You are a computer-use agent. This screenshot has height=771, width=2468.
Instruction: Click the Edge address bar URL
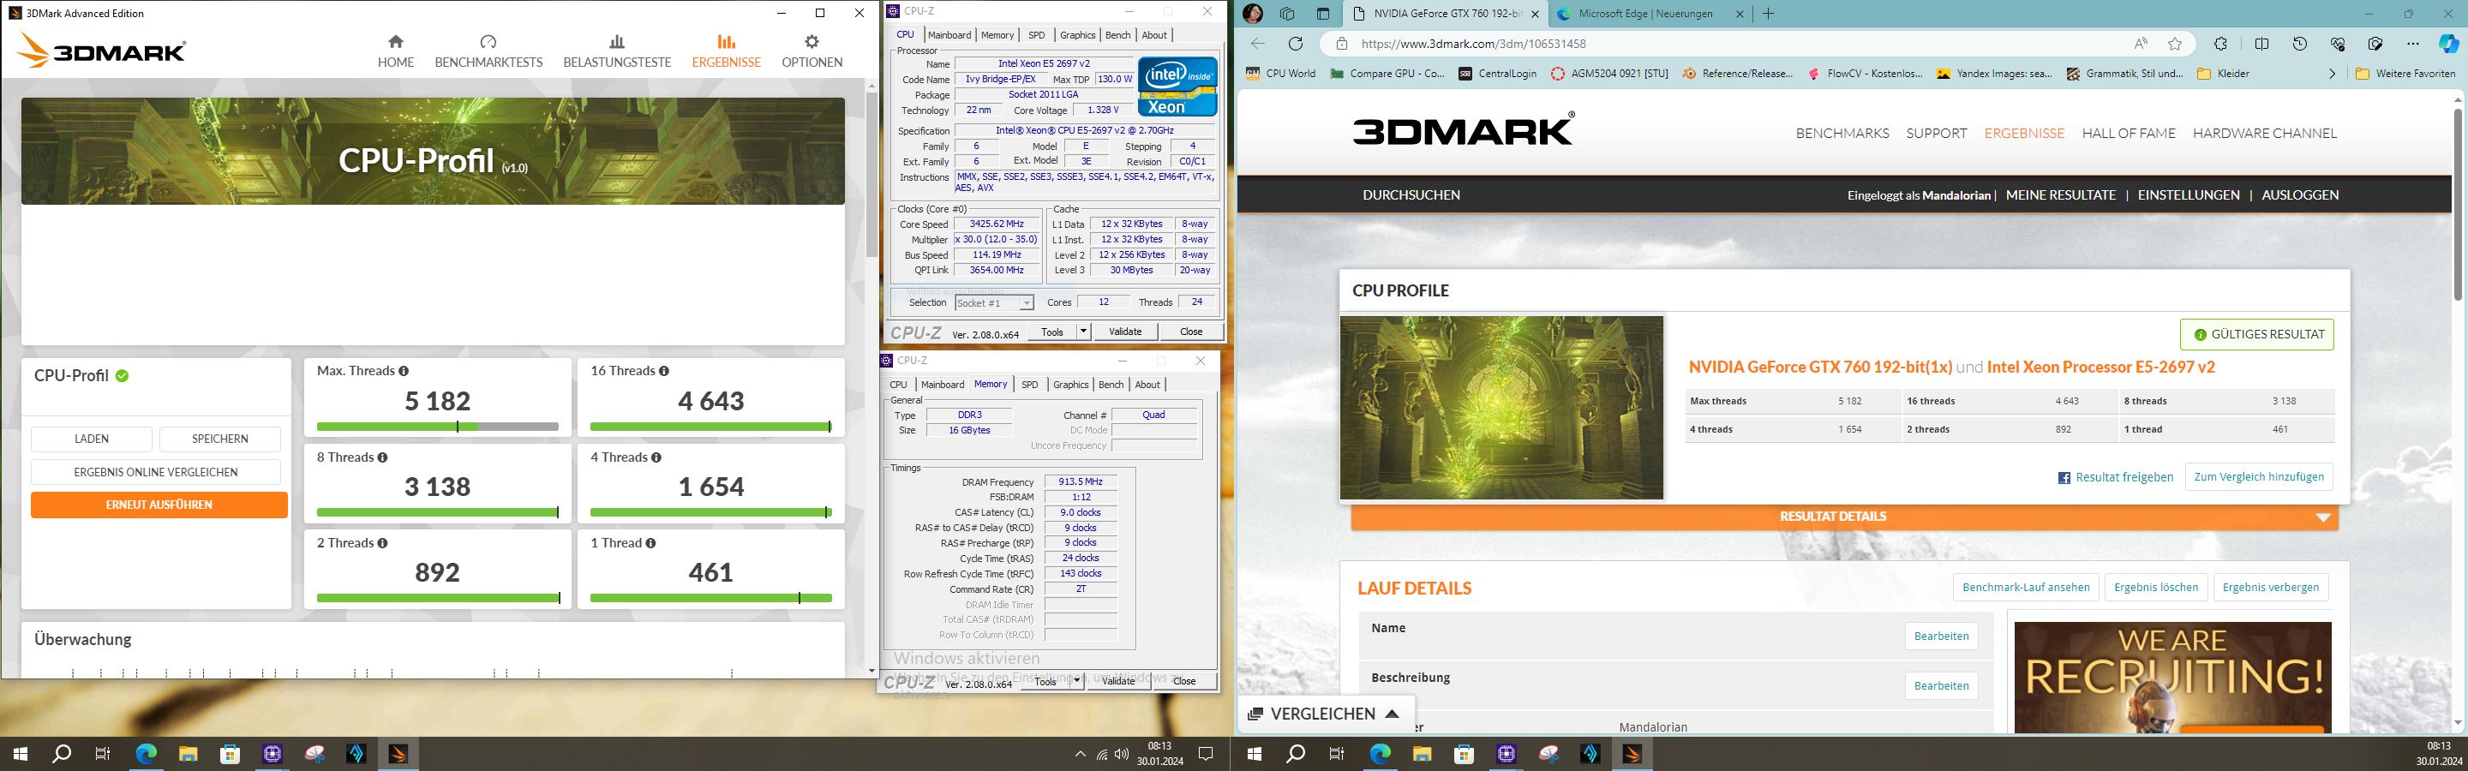pyautogui.click(x=1474, y=44)
